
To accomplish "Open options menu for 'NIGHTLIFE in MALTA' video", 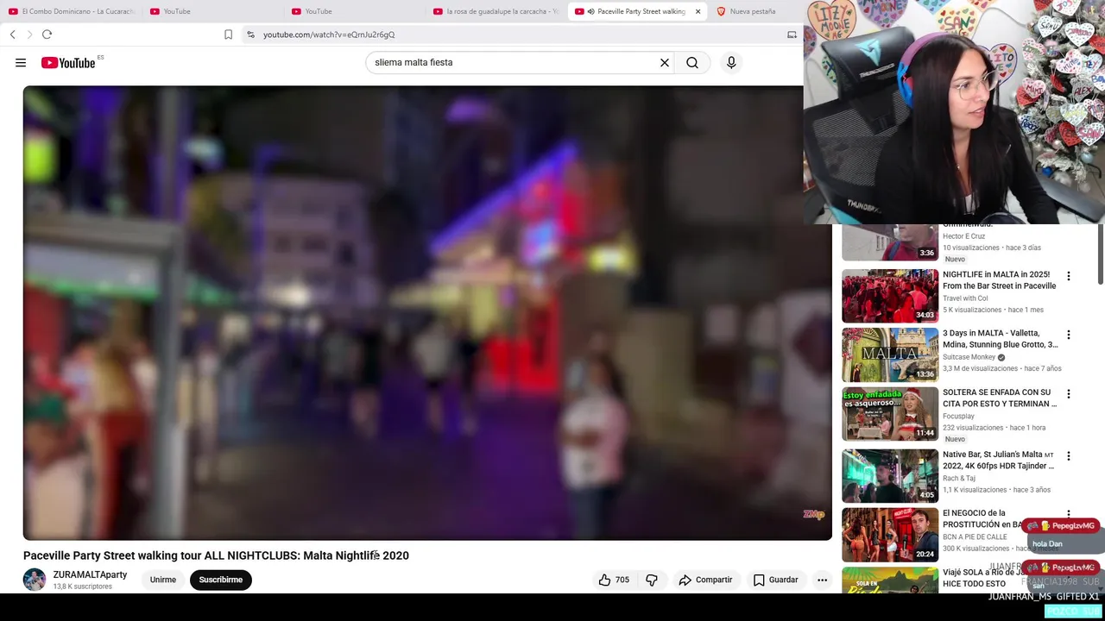I will point(1069,276).
